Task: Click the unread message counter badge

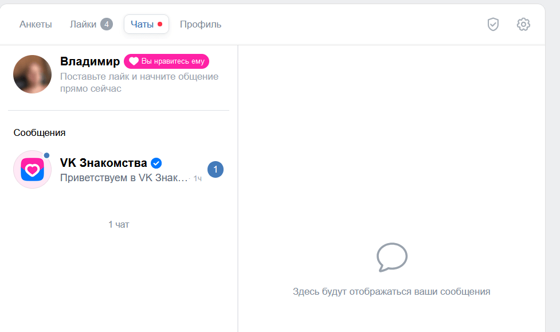Action: [216, 170]
